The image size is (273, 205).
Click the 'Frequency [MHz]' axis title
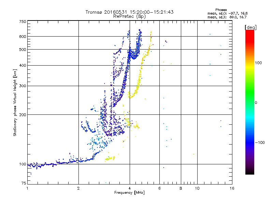click(129, 193)
